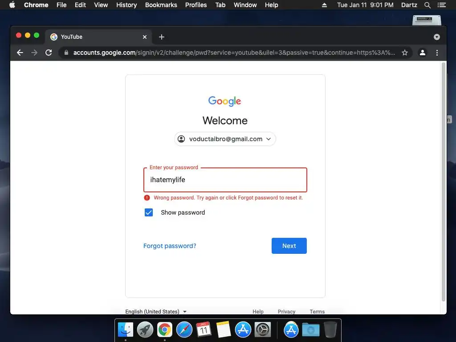This screenshot has height=342, width=456.
Task: Open Notes from the Dock
Action: pos(224,330)
